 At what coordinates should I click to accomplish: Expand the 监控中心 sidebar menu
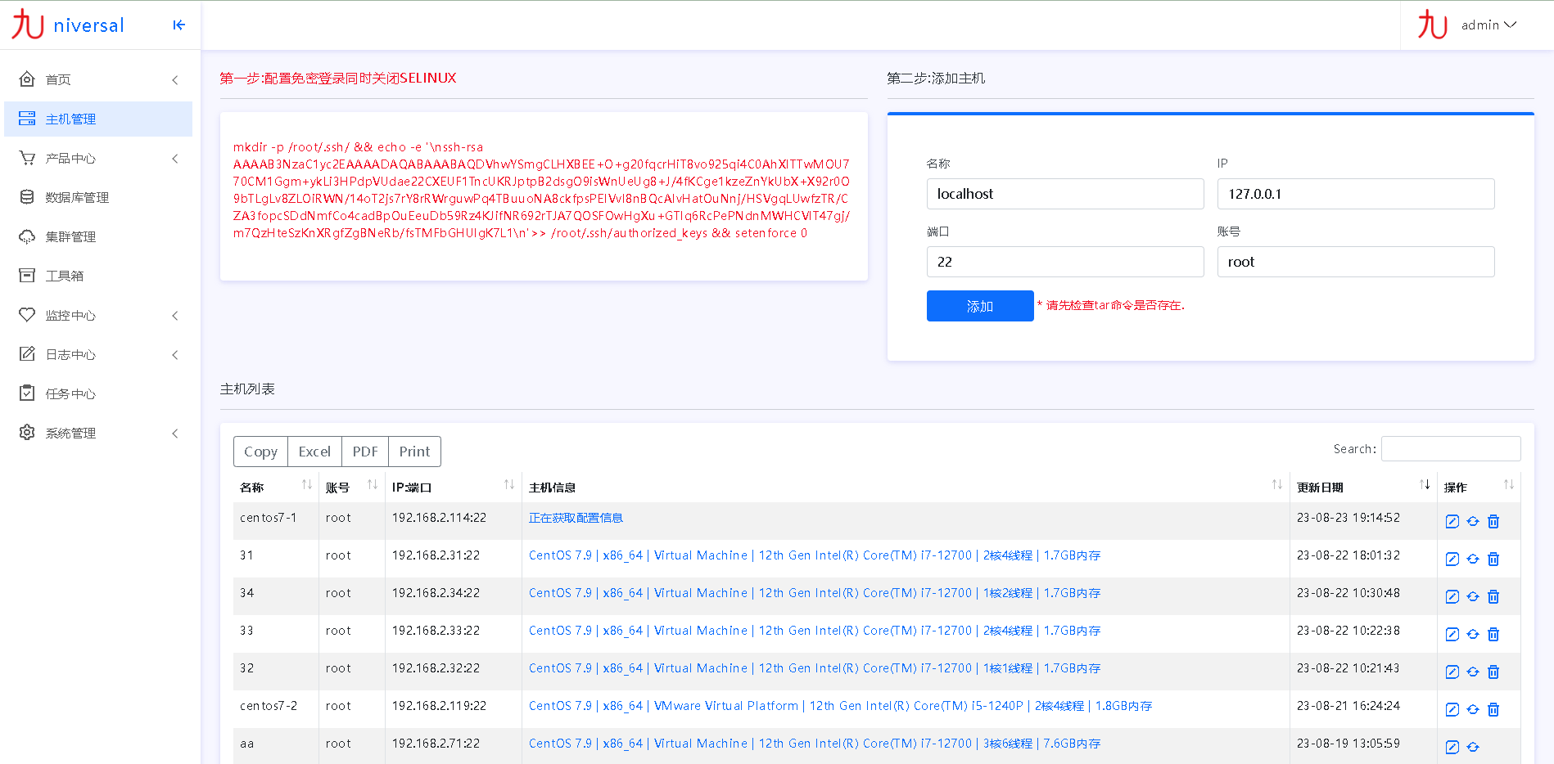click(x=98, y=315)
